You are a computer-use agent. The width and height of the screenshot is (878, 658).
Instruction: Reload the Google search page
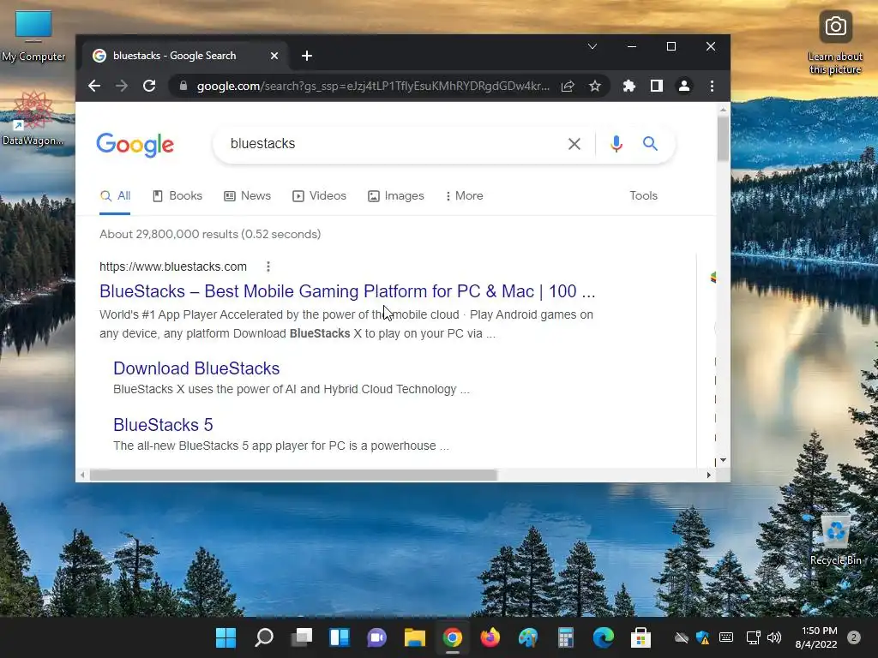[149, 87]
